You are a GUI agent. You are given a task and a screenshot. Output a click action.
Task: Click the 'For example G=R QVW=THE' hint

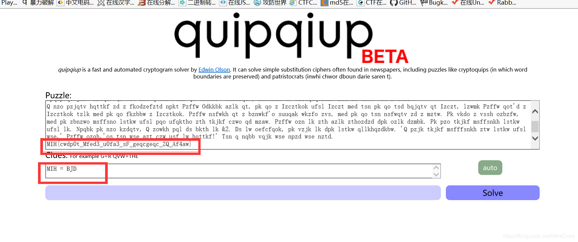104,156
